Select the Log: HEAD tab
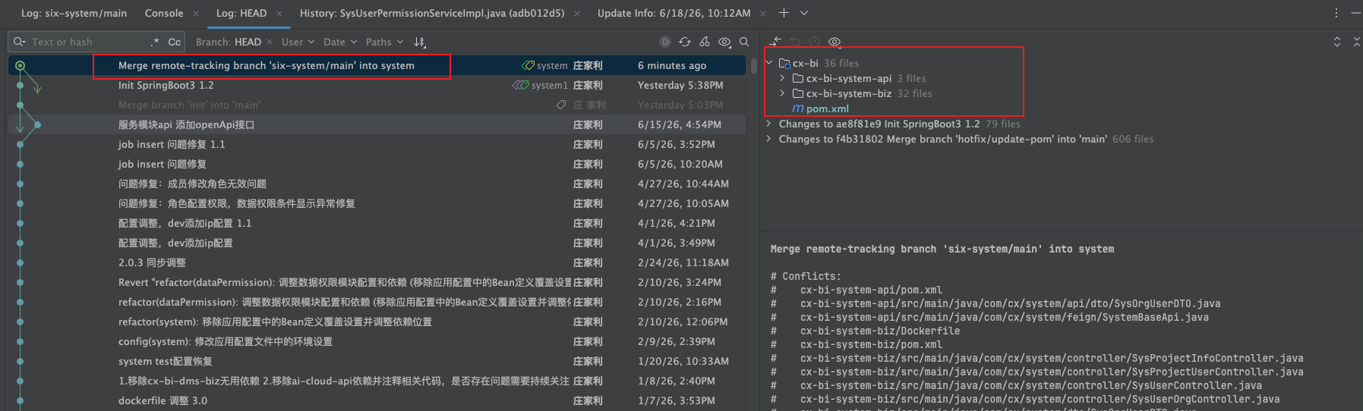Screen dimensions: 1363x411 [241, 13]
